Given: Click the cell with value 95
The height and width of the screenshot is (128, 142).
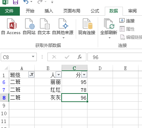Looking at the screenshot, I should pos(74,82).
